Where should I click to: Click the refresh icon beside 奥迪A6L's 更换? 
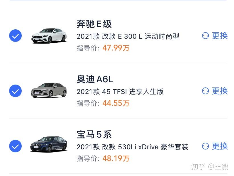click(x=205, y=91)
